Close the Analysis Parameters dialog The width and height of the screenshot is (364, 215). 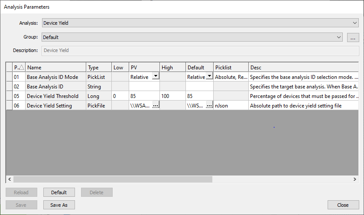click(x=344, y=205)
